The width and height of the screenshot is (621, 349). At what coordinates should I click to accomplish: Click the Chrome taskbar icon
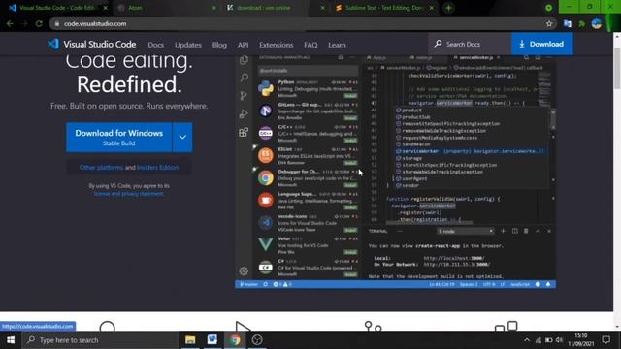(235, 340)
